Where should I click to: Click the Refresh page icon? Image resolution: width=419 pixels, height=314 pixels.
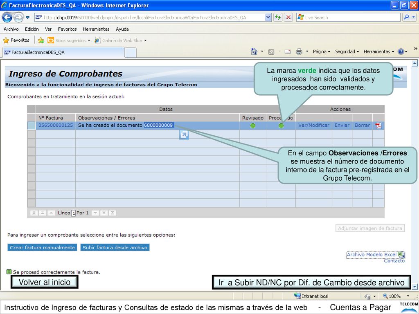pyautogui.click(x=278, y=18)
